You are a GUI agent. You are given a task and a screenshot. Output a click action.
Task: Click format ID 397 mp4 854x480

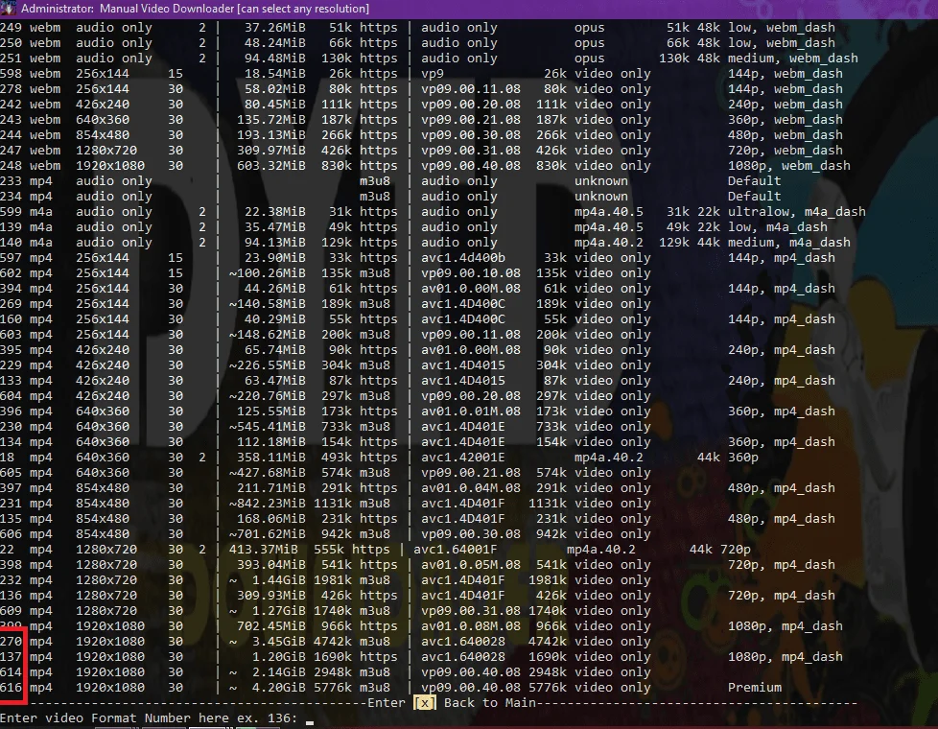coord(11,488)
